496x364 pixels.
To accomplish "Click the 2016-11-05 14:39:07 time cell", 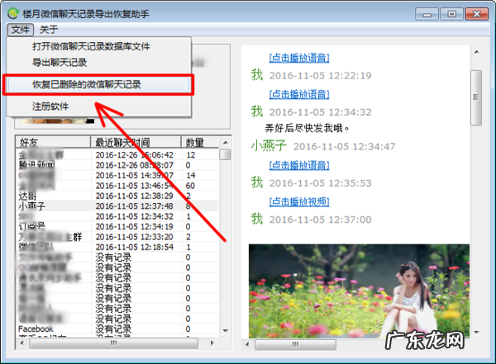I will (135, 175).
